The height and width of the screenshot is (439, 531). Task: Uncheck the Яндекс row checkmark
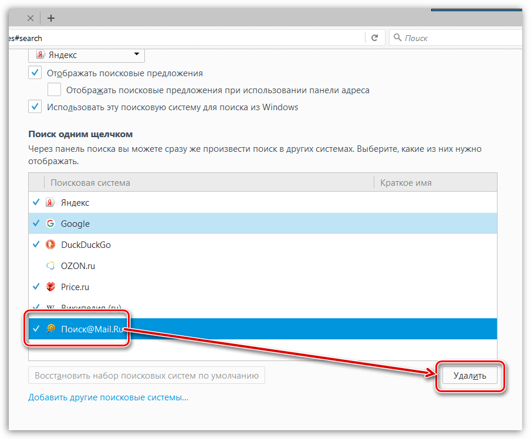point(36,202)
